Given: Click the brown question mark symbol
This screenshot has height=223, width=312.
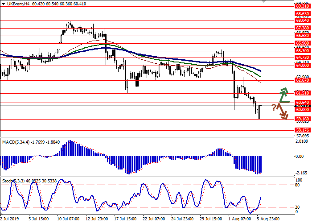Looking at the screenshot, I should tap(274, 107).
